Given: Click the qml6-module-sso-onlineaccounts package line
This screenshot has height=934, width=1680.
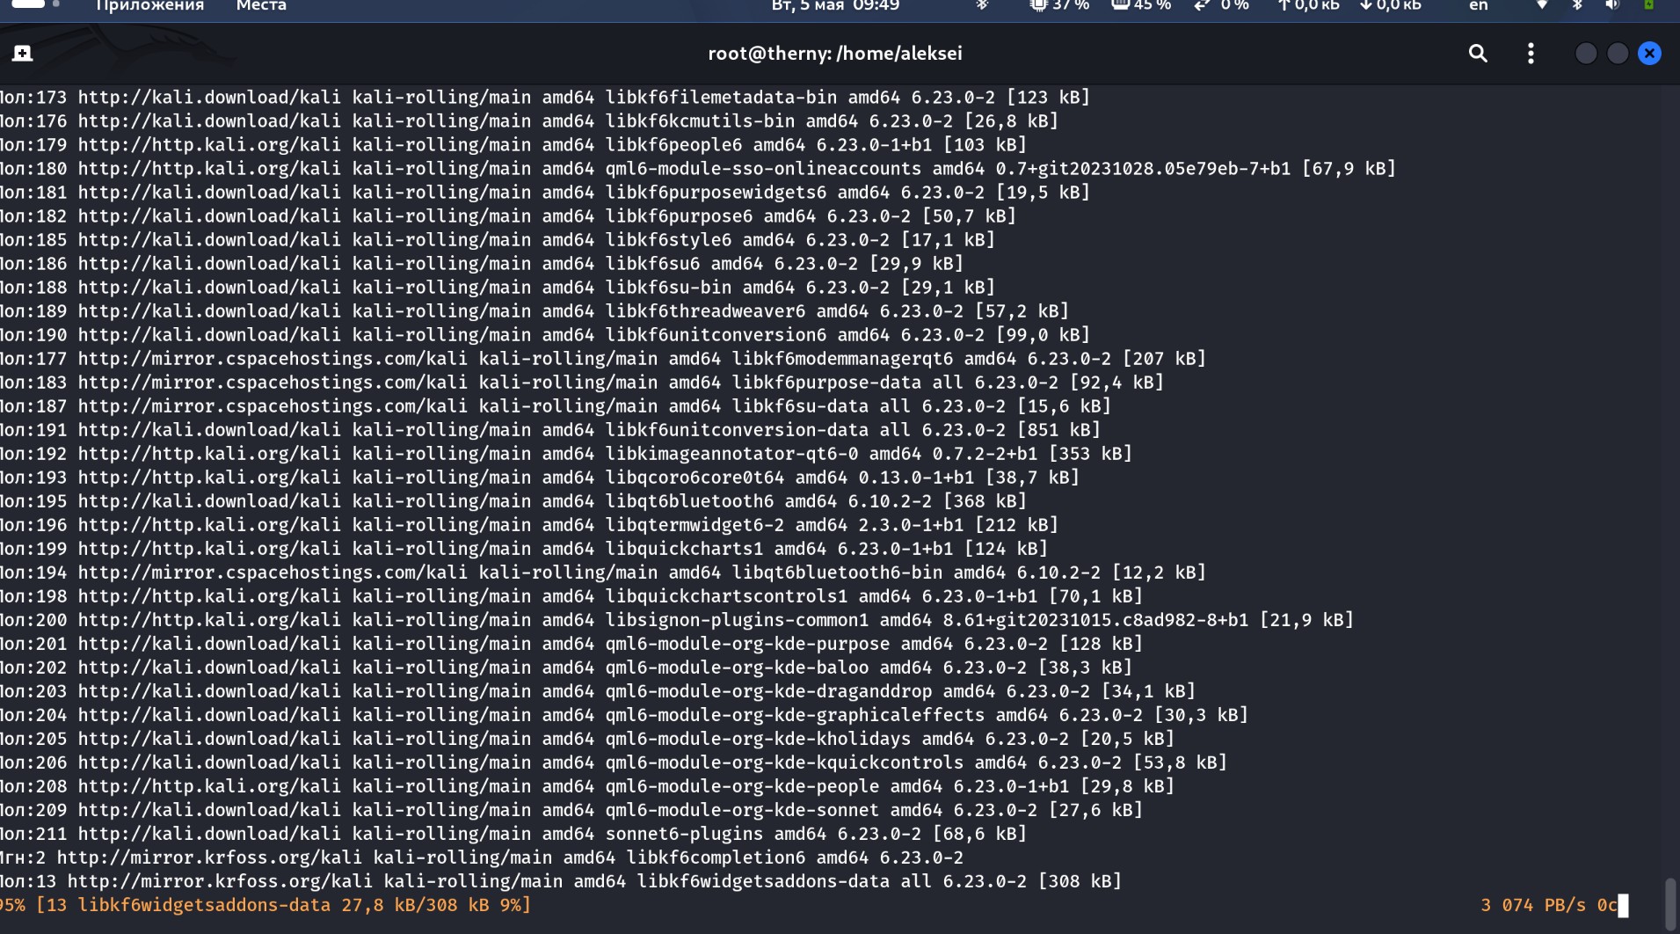Looking at the screenshot, I should (698, 169).
